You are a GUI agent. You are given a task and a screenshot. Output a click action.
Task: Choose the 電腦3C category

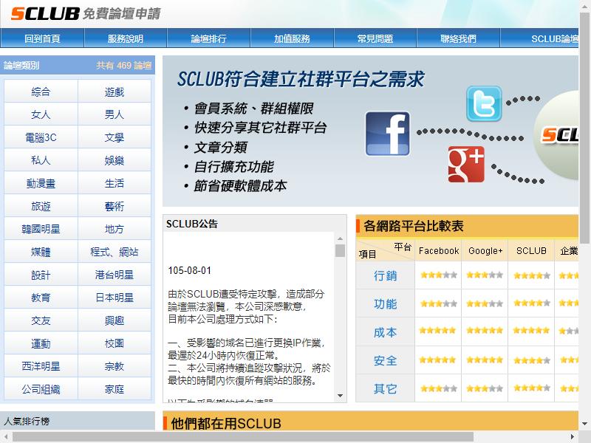(41, 137)
